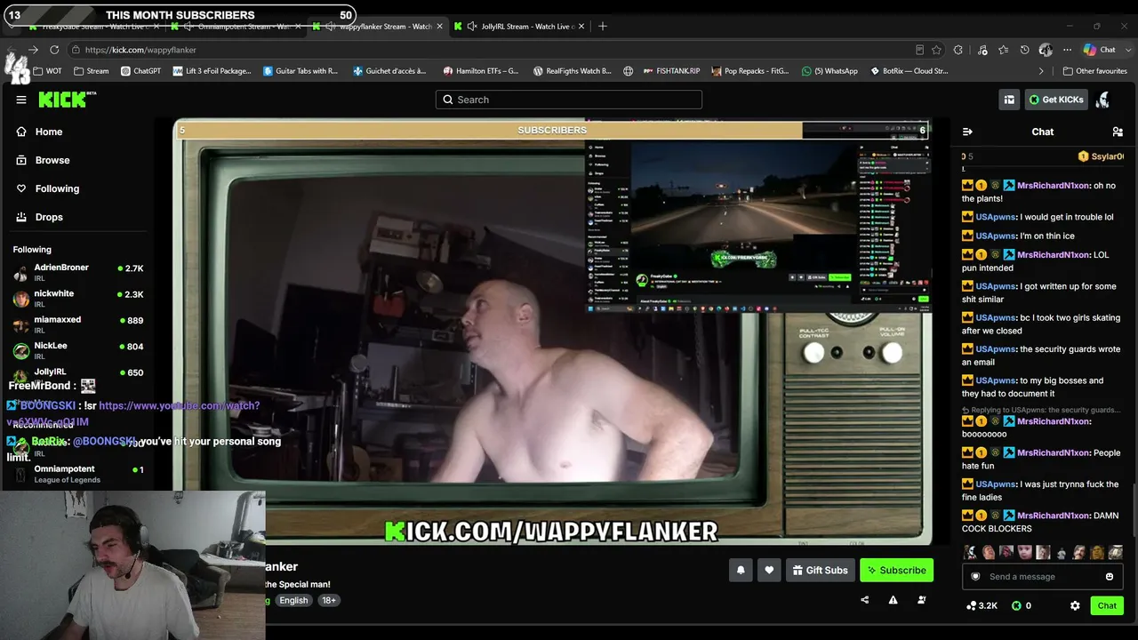Open Omniampotent's League of Legends channel
The image size is (1138, 640).
pos(78,474)
